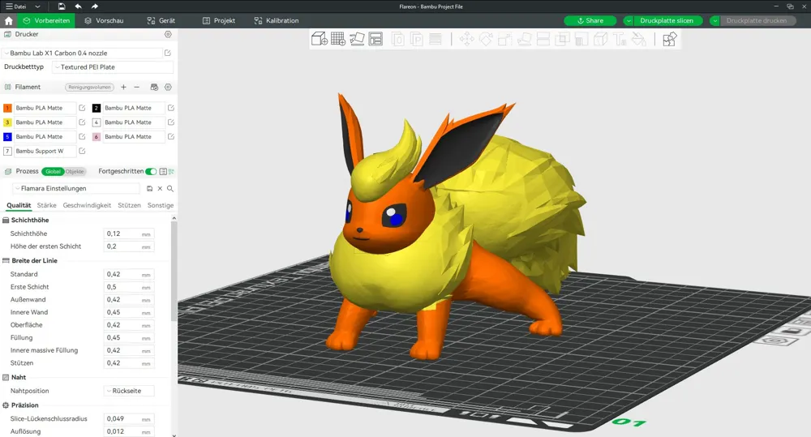Open the Nahtposition Rückseite dropdown
Viewport: 811px width, 437px height.
pos(129,391)
